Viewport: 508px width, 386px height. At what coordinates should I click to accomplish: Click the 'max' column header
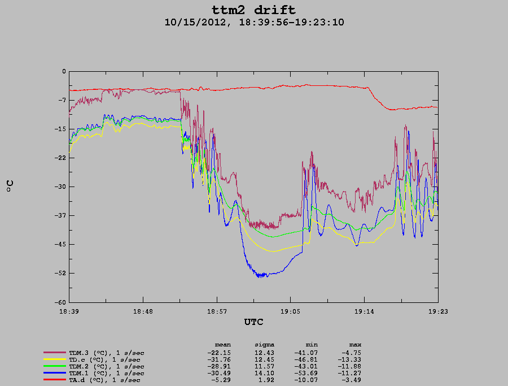[x=355, y=345]
